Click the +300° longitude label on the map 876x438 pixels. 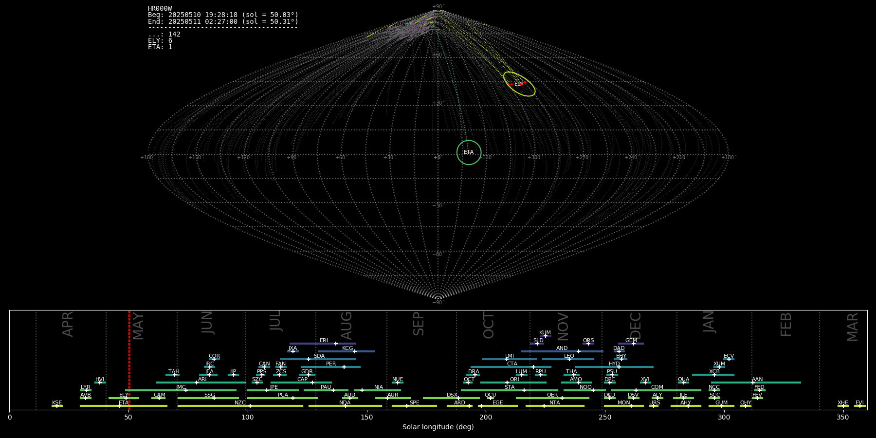[534, 157]
